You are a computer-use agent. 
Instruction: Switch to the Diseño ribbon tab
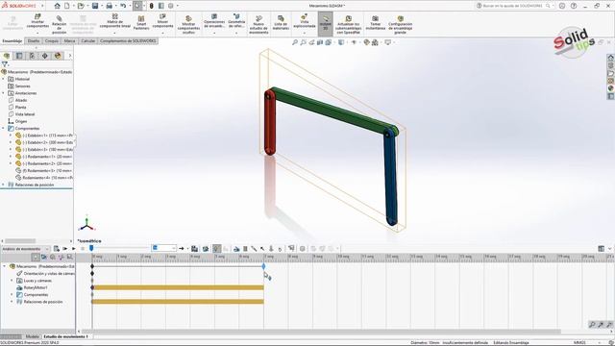[34, 40]
